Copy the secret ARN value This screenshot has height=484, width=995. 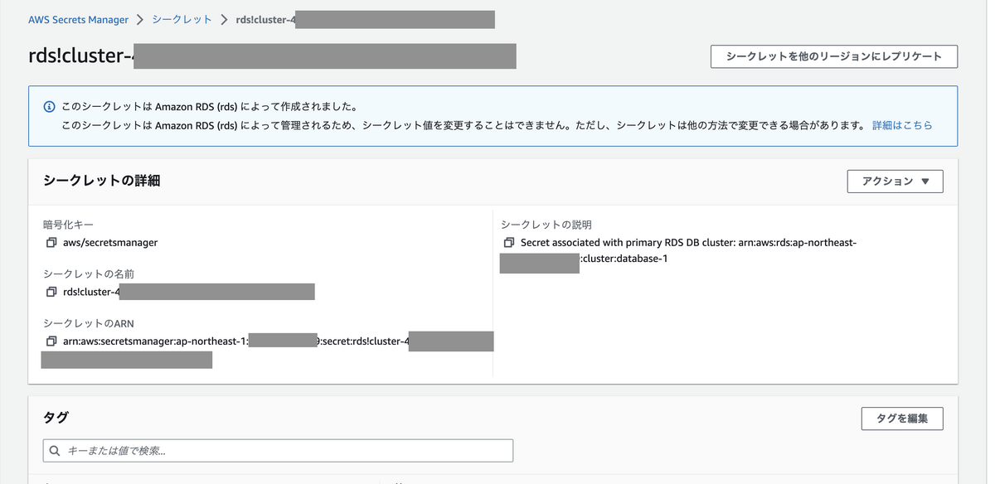[51, 341]
